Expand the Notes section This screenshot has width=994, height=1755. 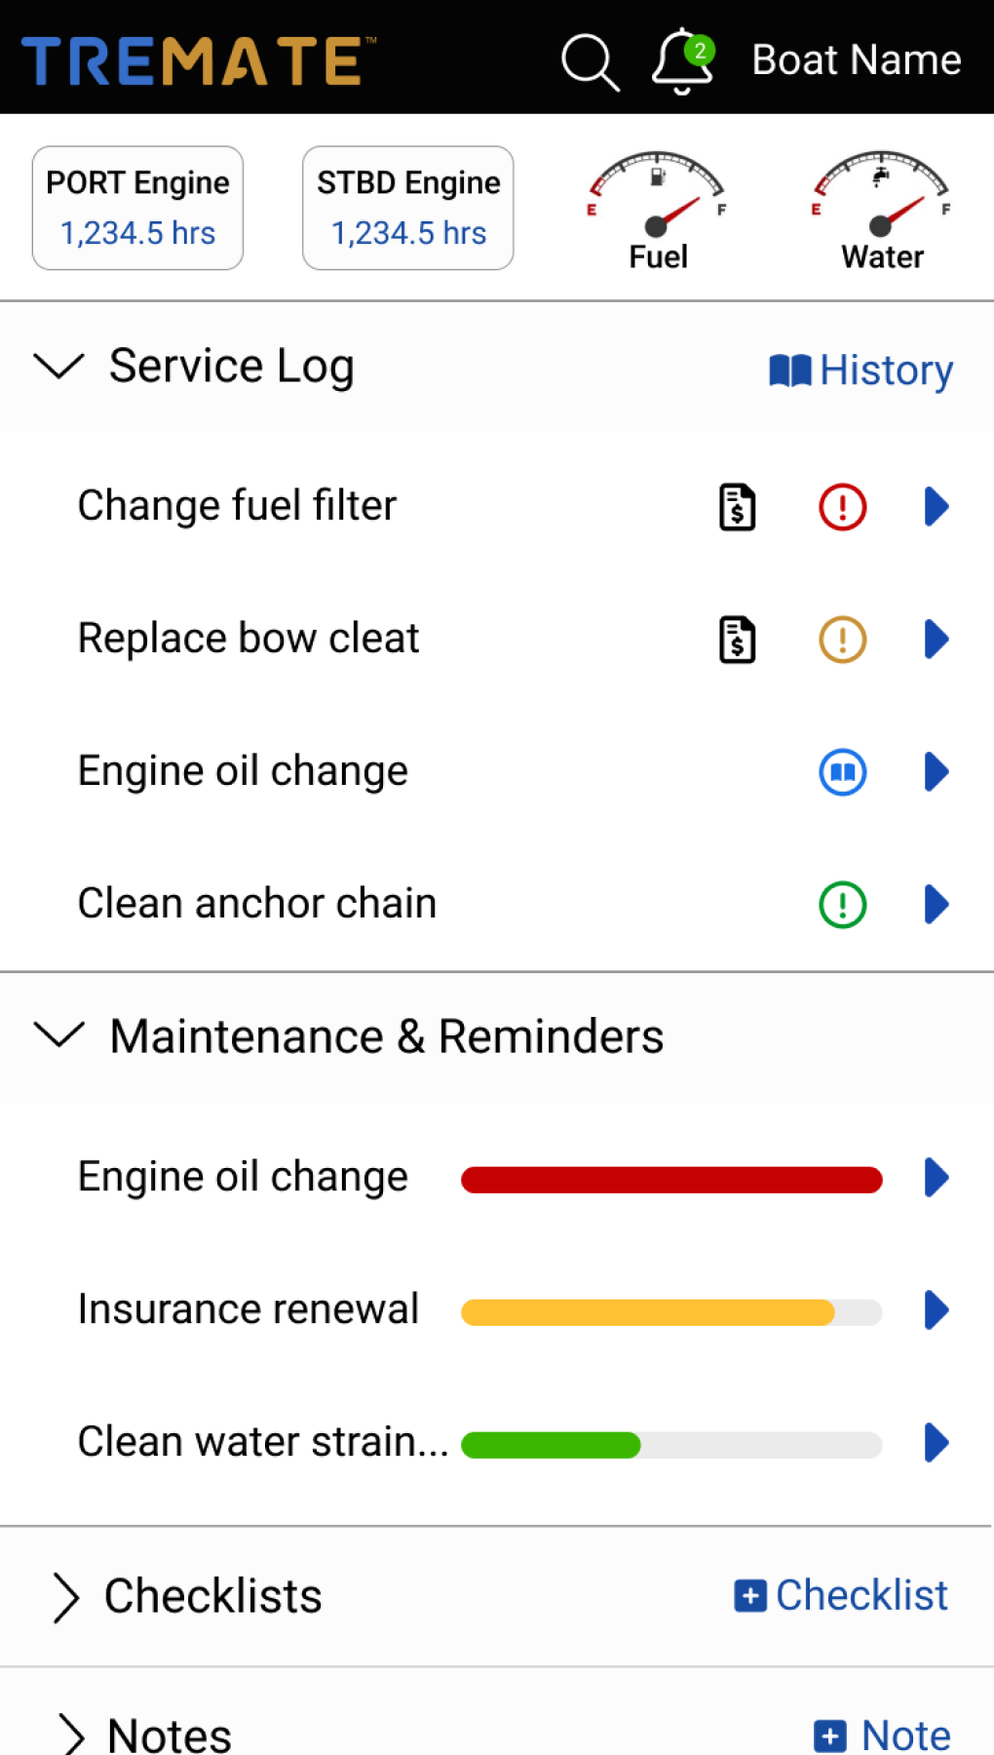tap(70, 1735)
